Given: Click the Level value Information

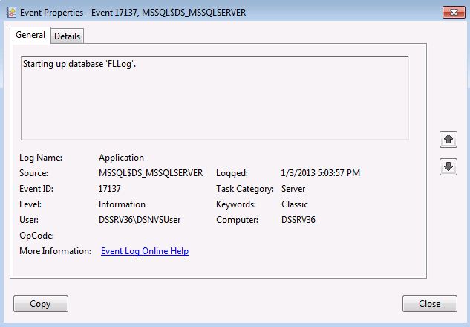Looking at the screenshot, I should 122,204.
